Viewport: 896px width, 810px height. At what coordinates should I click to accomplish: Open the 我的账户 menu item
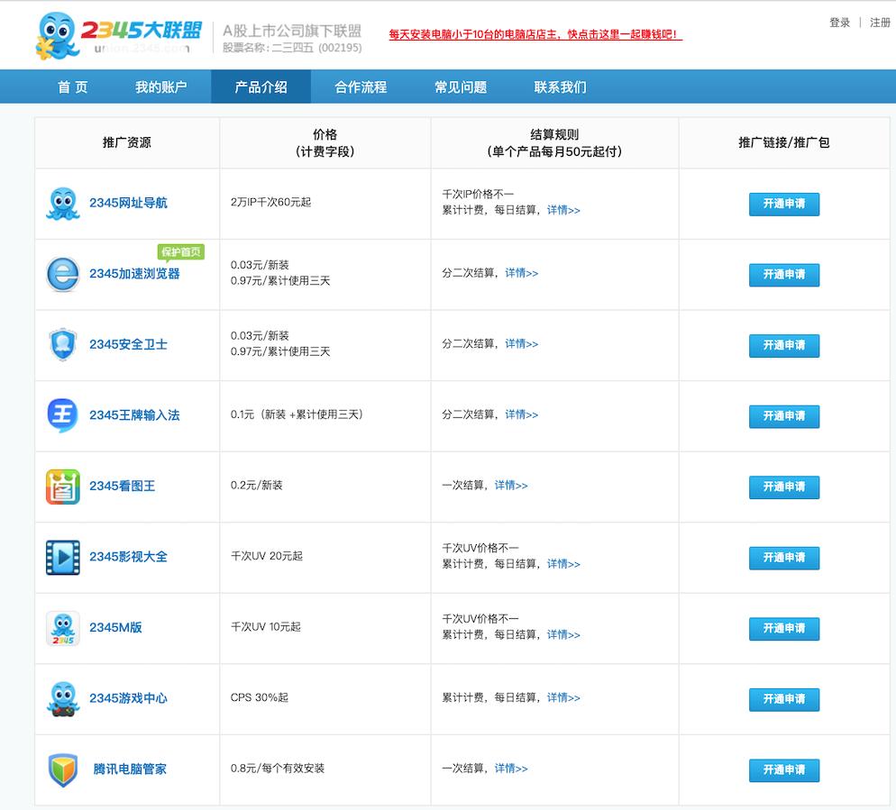tap(160, 86)
